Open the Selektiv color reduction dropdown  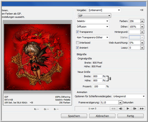pos(92,21)
